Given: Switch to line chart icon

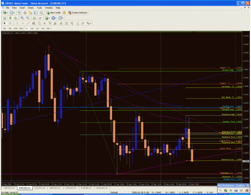Looking at the screenshot, I should click(x=16, y=18).
